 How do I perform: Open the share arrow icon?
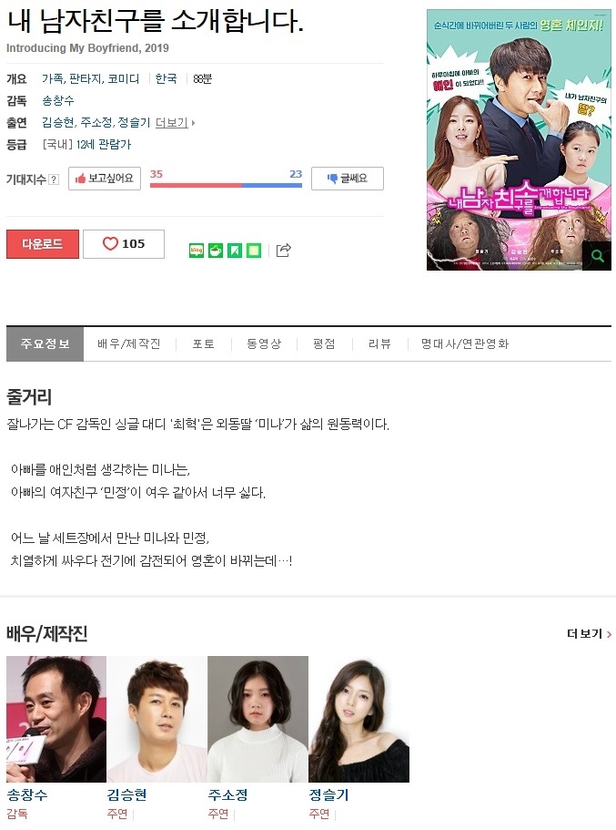click(x=283, y=251)
